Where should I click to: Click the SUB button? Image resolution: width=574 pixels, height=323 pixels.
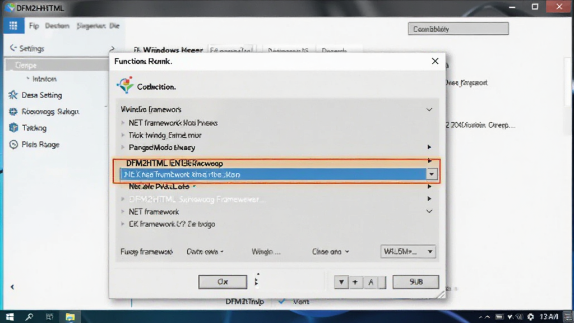click(416, 282)
